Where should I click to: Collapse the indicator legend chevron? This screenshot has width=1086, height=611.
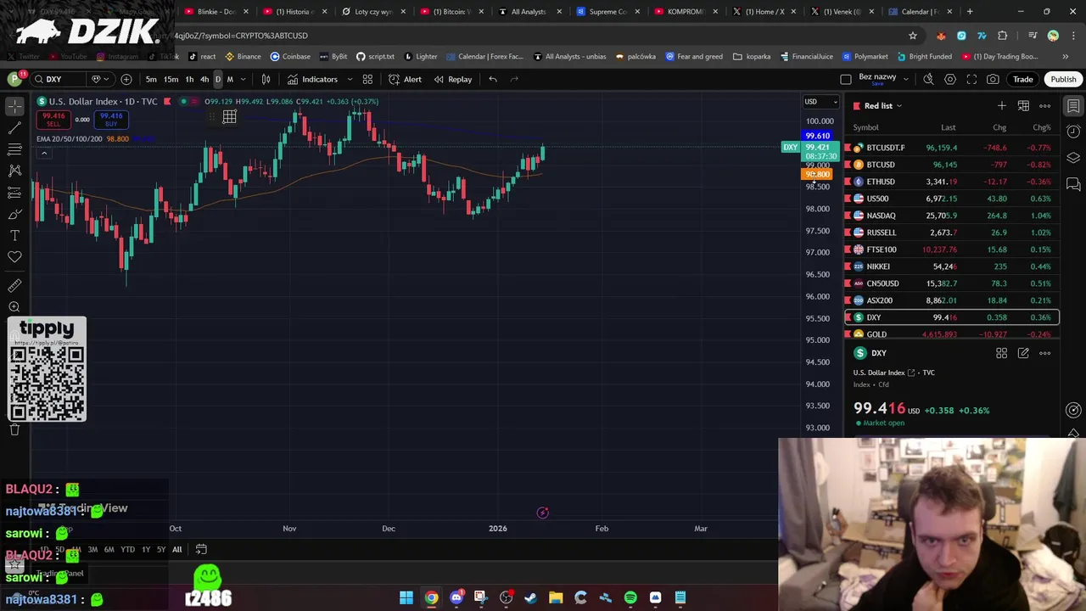43,153
